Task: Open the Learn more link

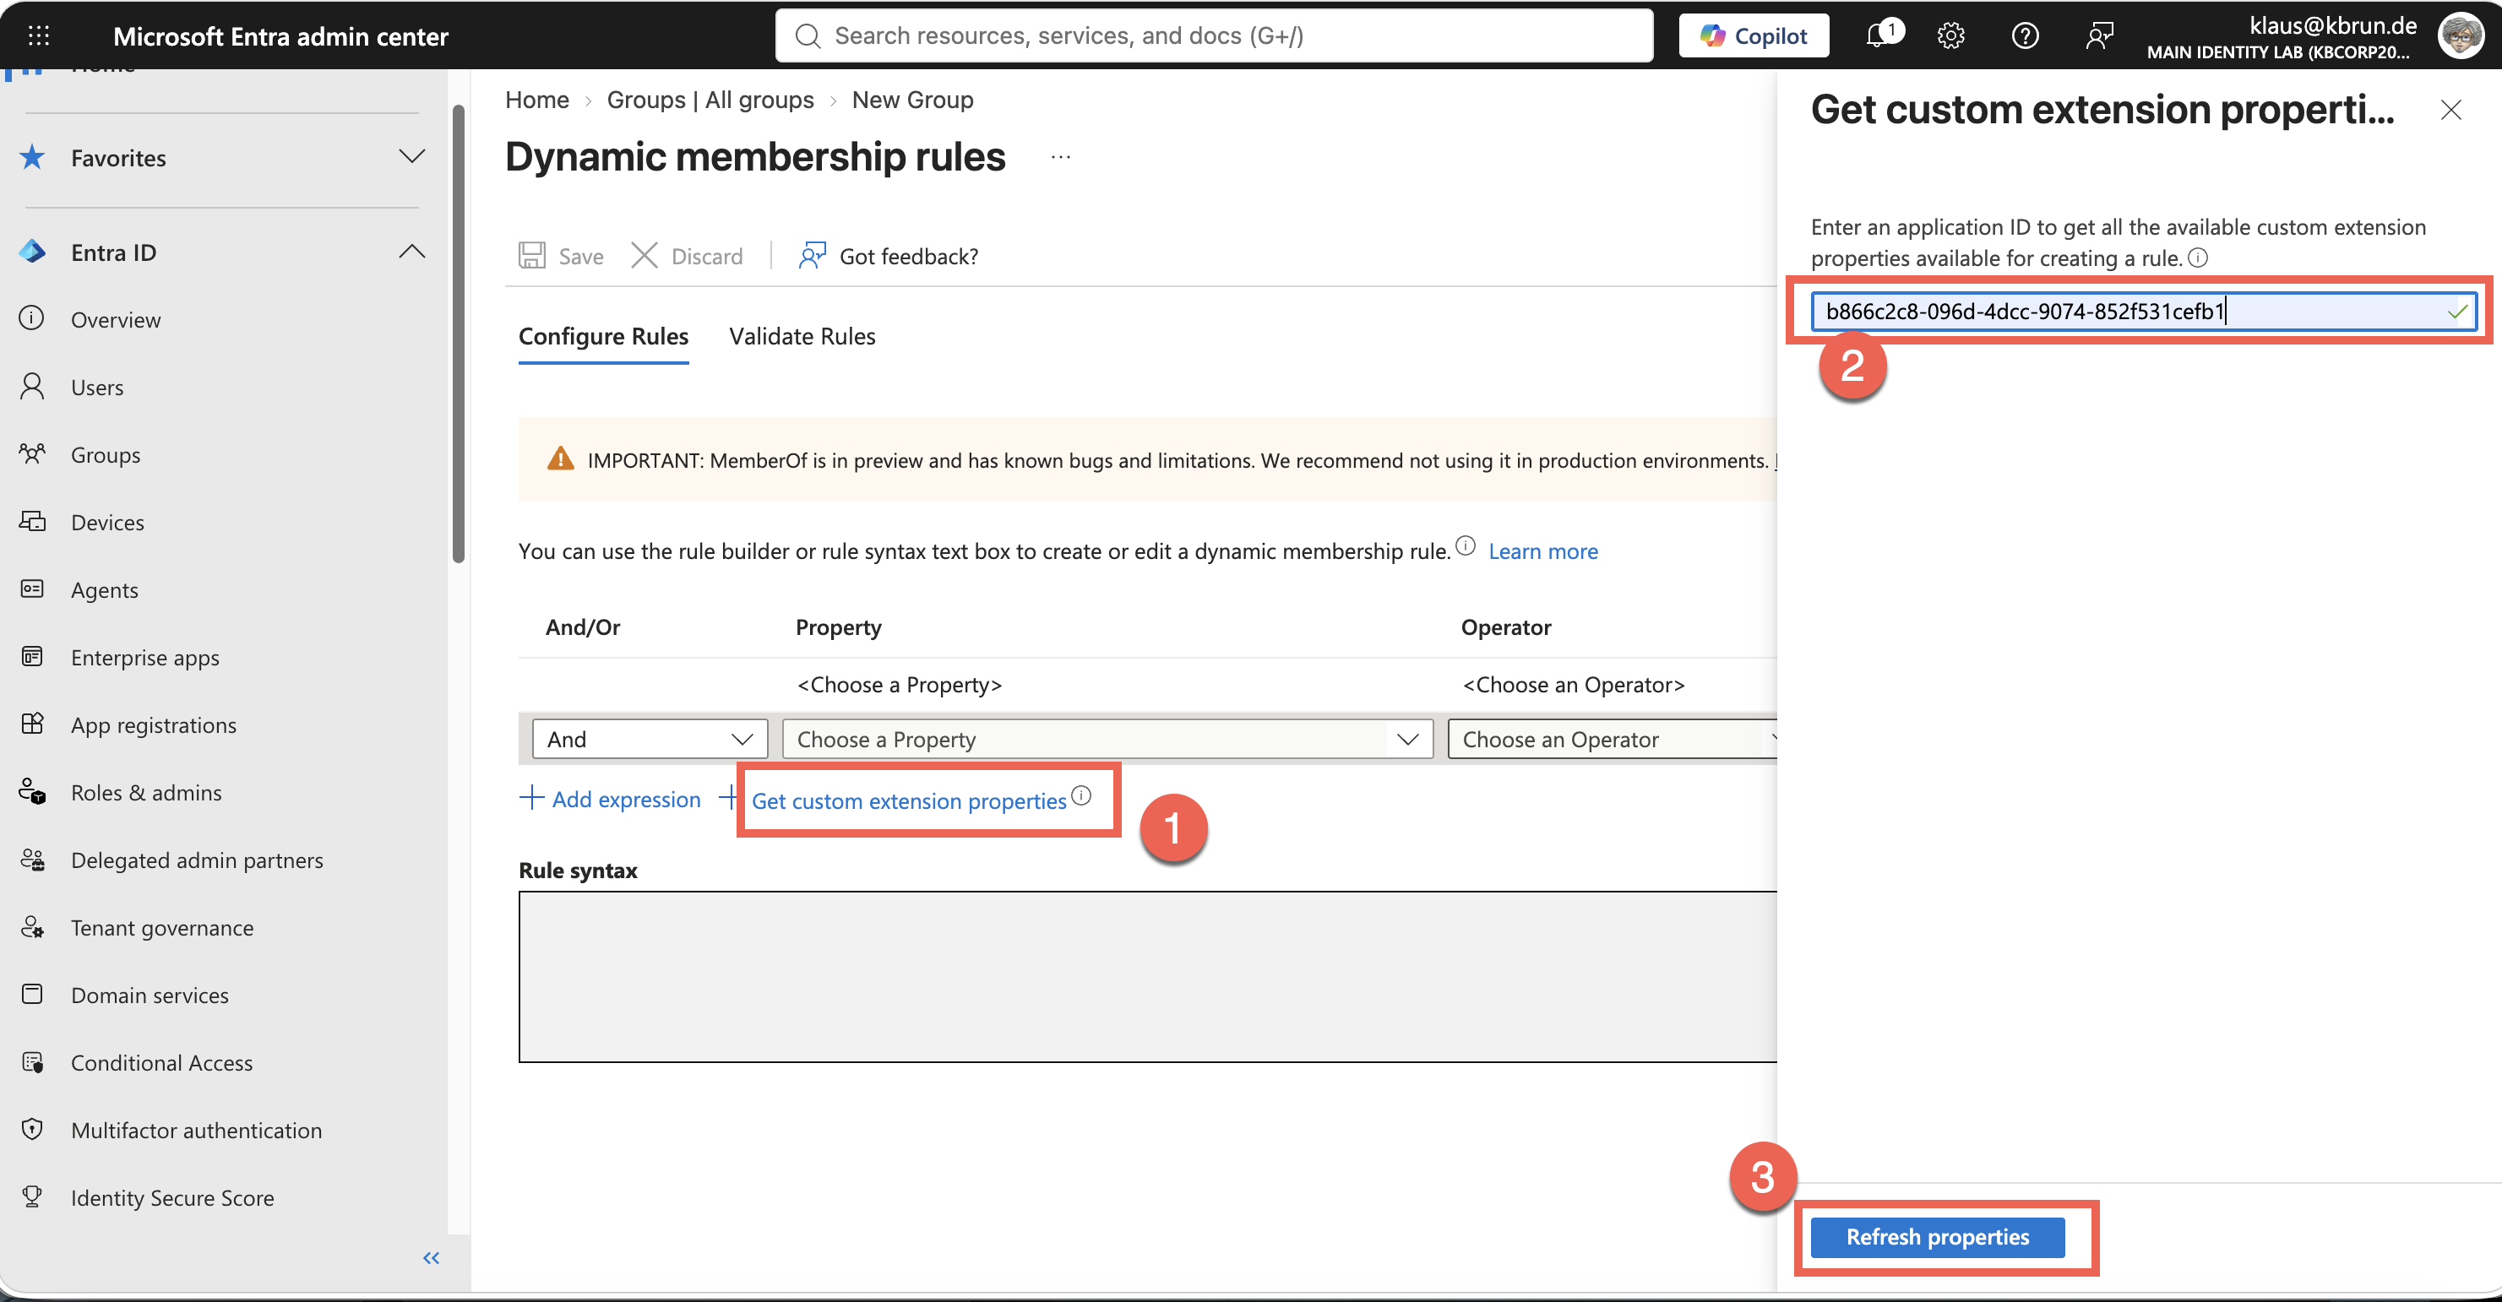Action: tap(1542, 551)
